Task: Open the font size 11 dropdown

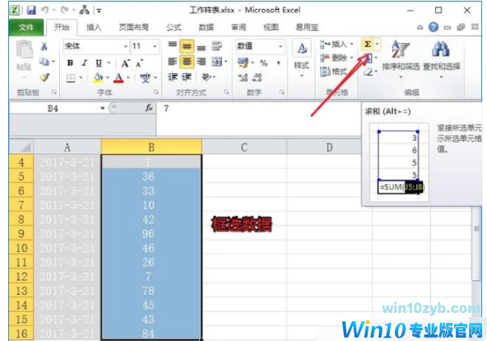Action: tap(155, 47)
